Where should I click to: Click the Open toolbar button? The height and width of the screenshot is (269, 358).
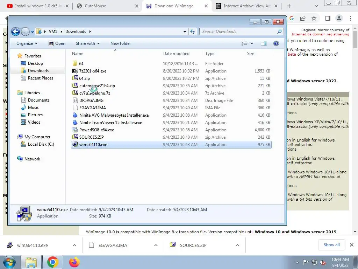click(x=57, y=43)
